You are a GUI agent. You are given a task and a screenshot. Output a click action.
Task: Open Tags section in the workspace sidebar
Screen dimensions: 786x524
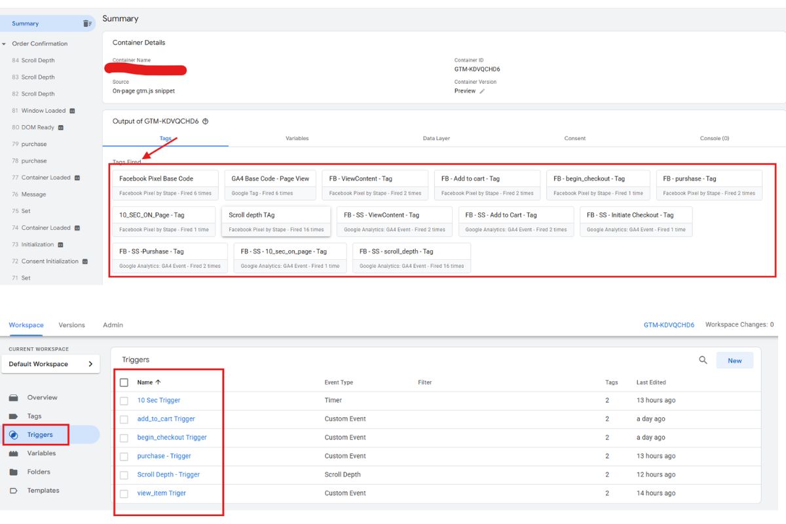pos(34,416)
